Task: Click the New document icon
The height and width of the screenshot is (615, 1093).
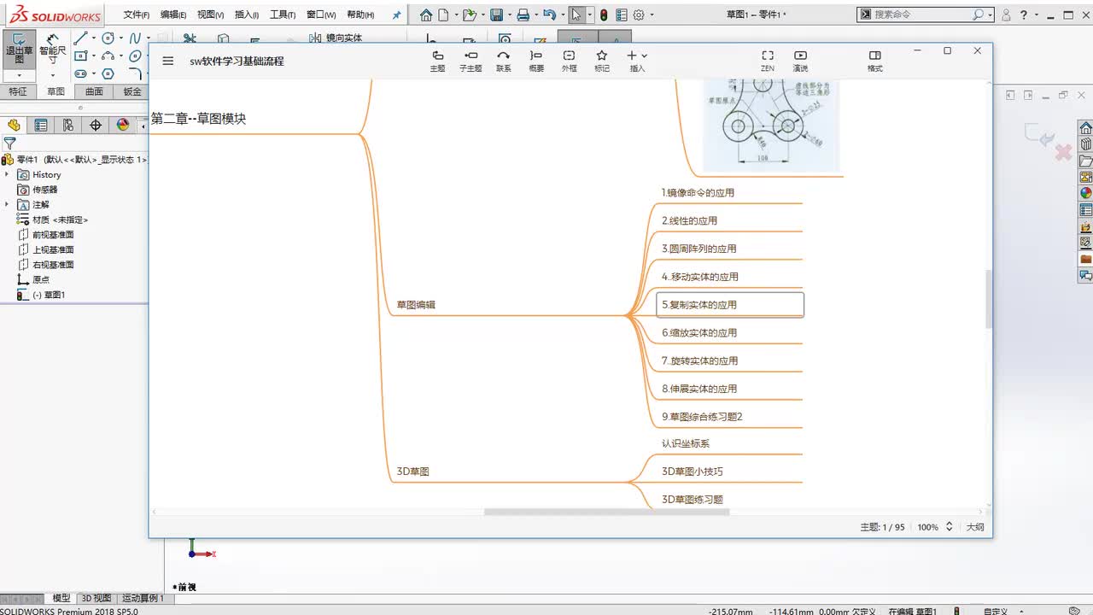Action: [442, 15]
